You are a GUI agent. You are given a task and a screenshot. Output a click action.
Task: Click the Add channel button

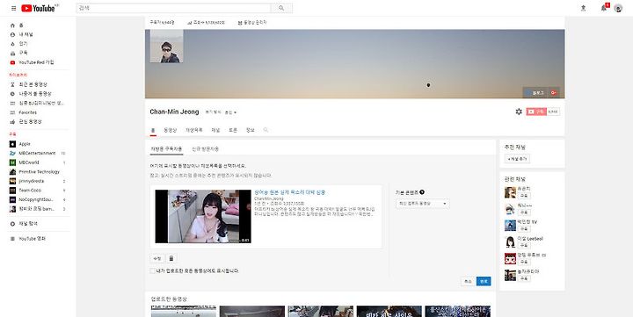point(517,159)
